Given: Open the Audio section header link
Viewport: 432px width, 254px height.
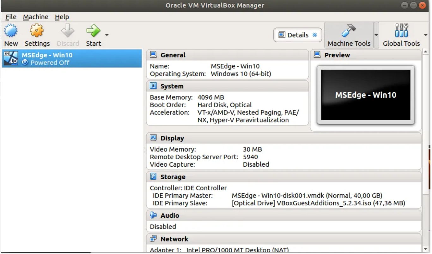Looking at the screenshot, I should click(x=170, y=216).
